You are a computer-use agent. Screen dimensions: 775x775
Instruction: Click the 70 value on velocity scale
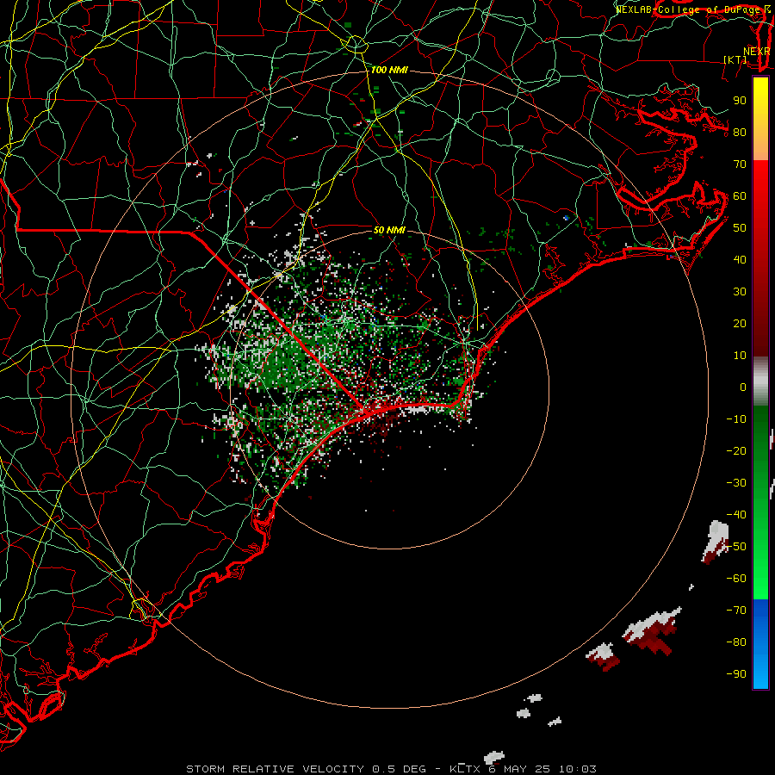click(x=740, y=164)
